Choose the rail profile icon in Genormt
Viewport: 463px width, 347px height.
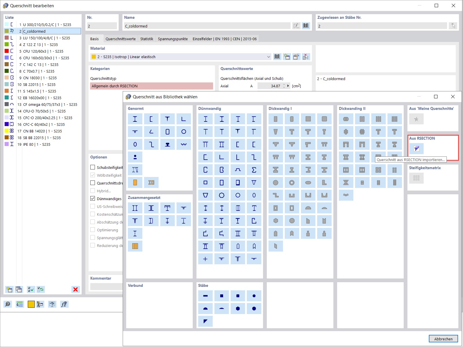pyautogui.click(x=167, y=144)
